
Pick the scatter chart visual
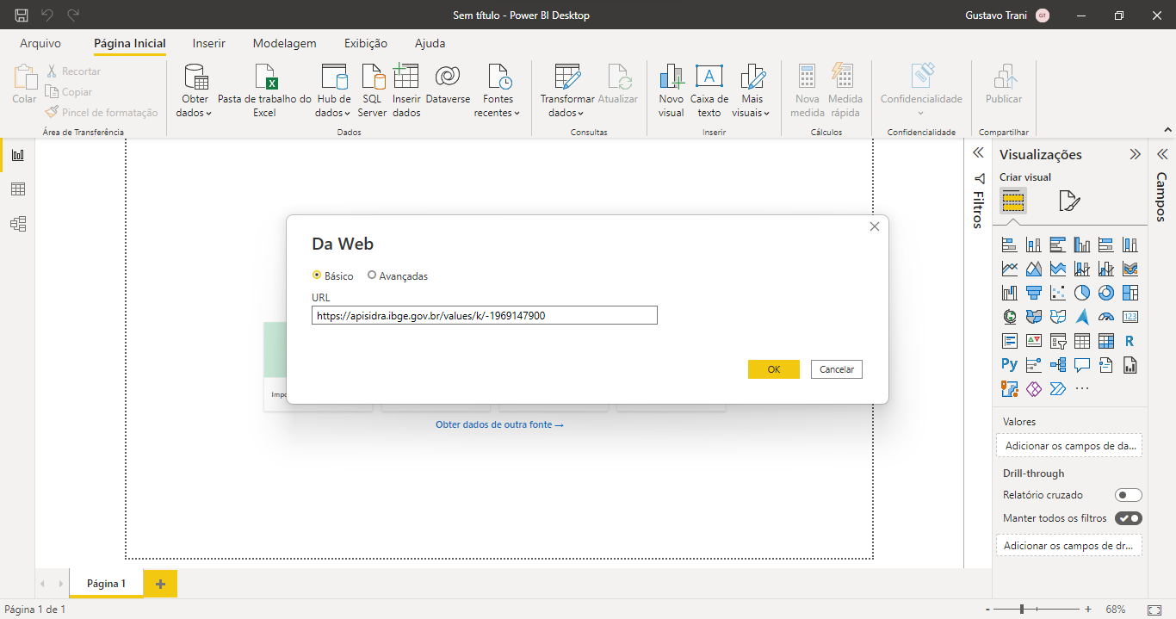(1058, 293)
